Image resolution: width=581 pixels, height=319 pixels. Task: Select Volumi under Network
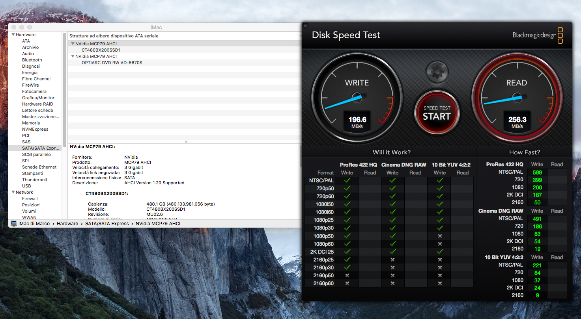29,211
